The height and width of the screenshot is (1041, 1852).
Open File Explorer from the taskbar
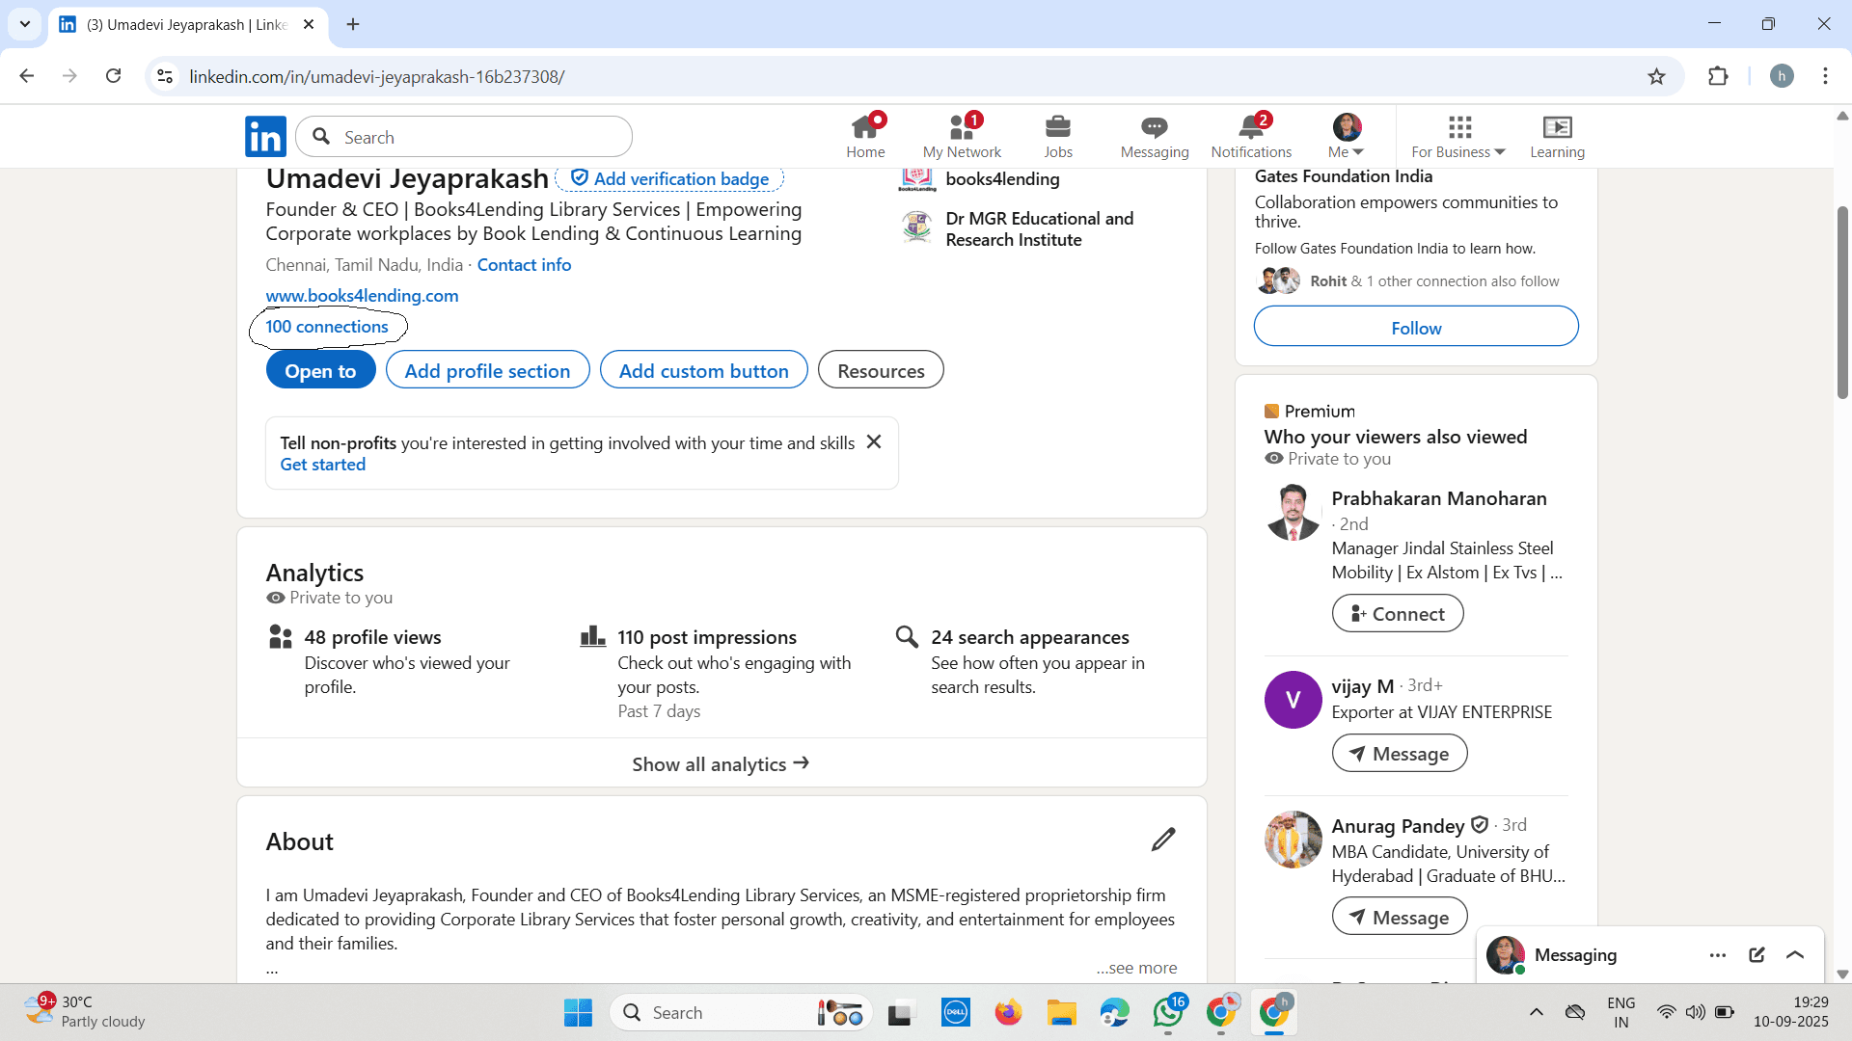coord(1061,1012)
